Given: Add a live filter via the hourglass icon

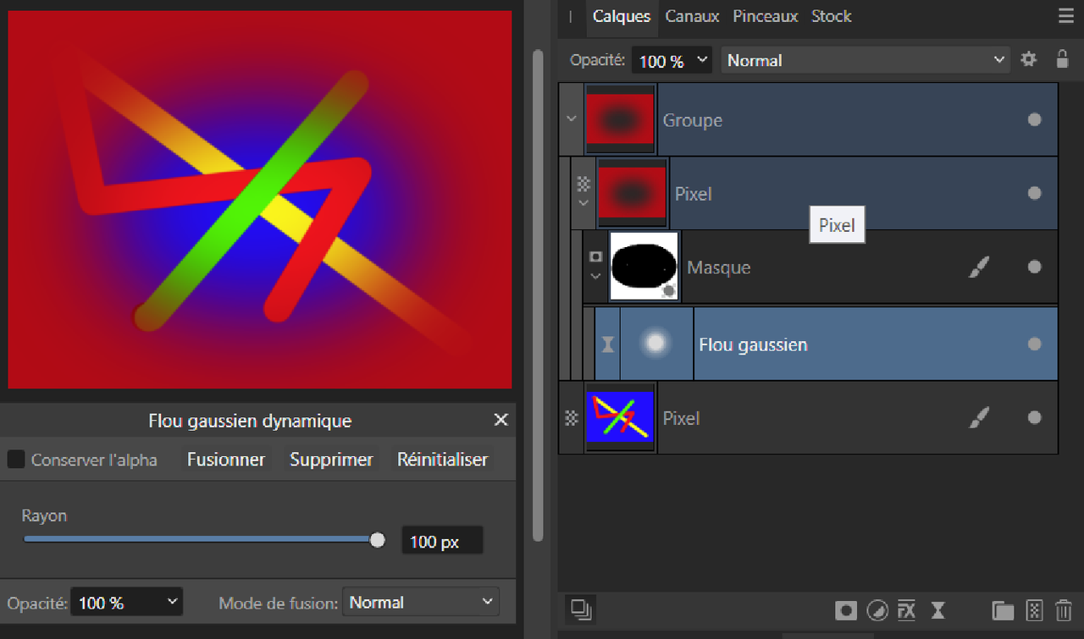Looking at the screenshot, I should click(x=937, y=610).
